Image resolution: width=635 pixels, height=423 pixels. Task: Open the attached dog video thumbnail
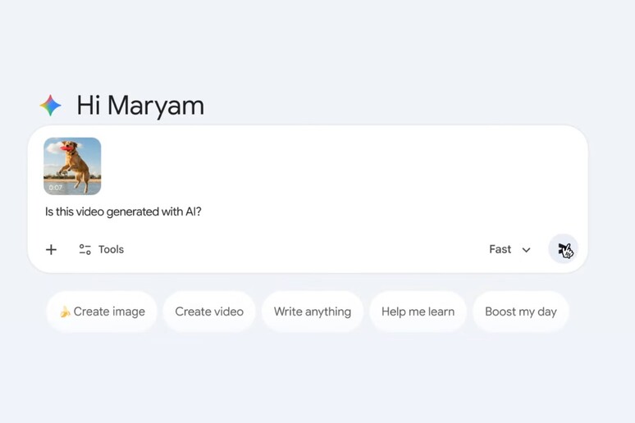[72, 166]
